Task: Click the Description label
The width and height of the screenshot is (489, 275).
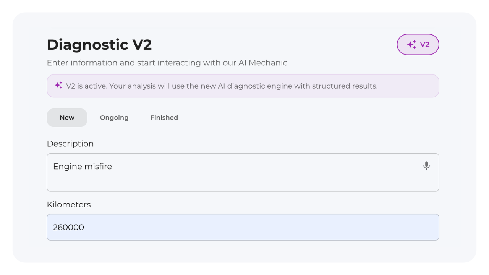Action: click(70, 144)
